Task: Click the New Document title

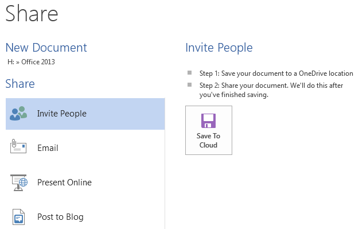Action: click(46, 48)
